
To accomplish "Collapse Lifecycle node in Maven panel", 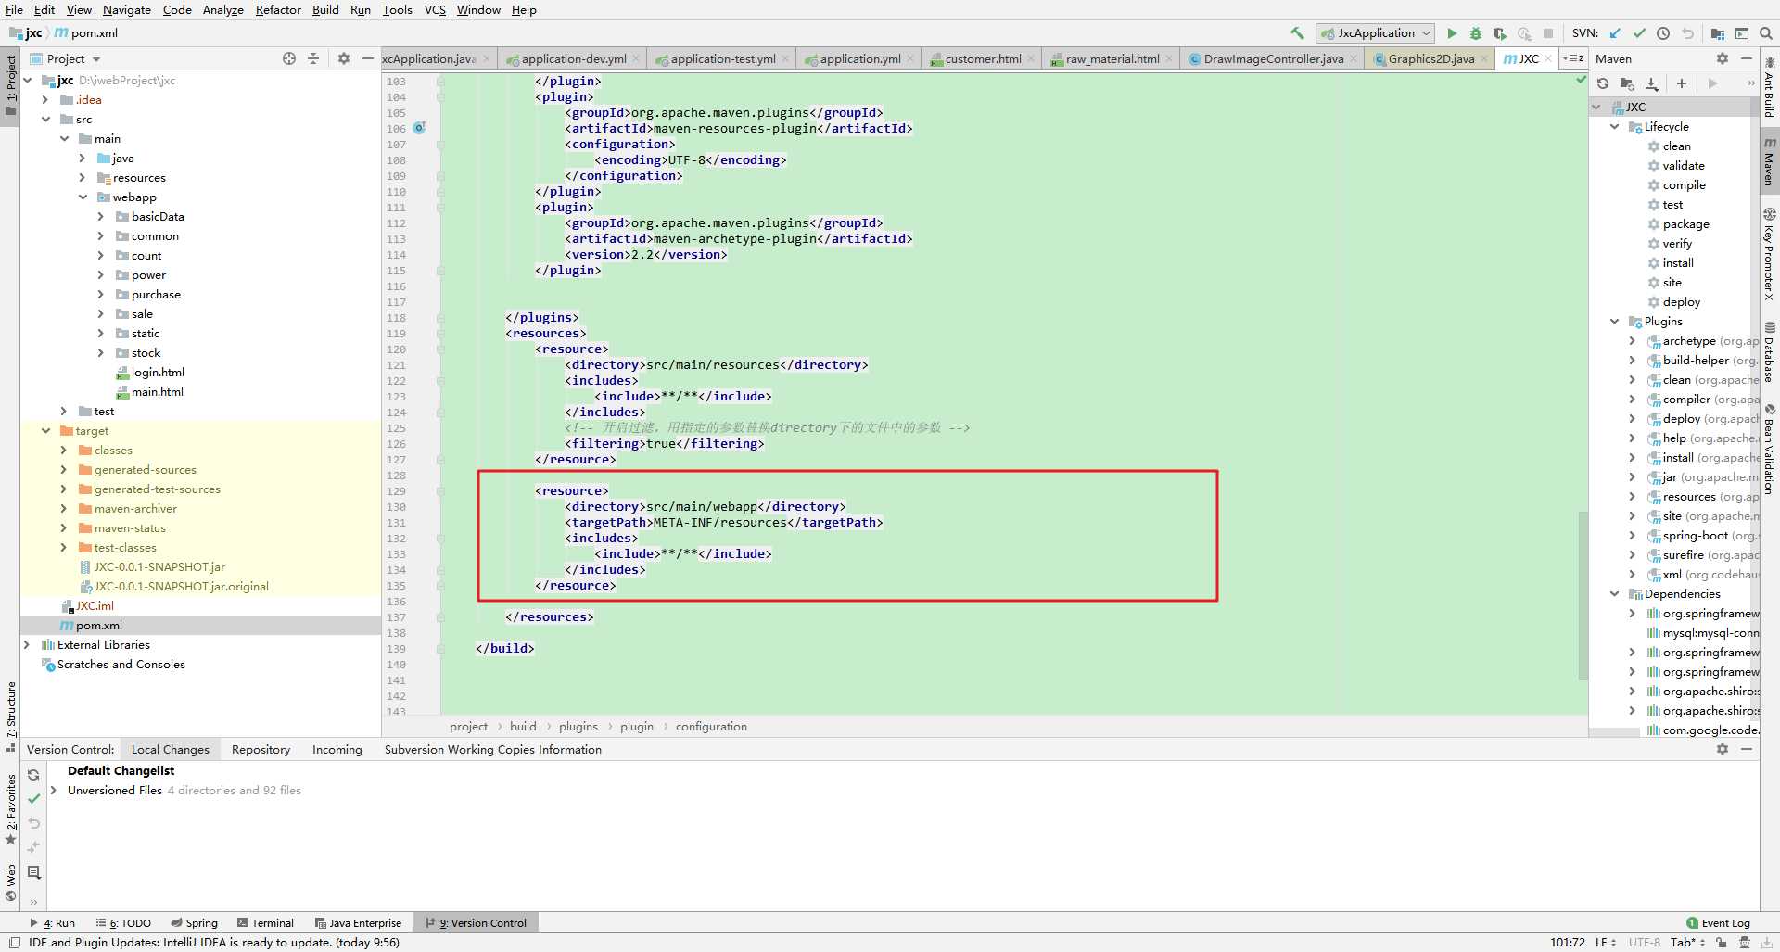I will [x=1614, y=126].
